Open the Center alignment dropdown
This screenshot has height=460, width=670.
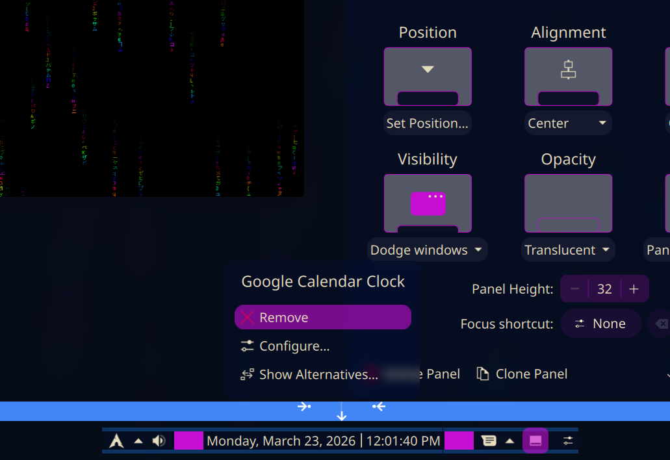[x=568, y=123]
